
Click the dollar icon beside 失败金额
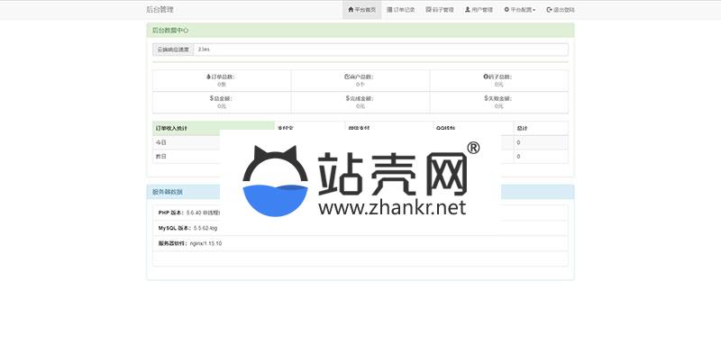point(486,98)
